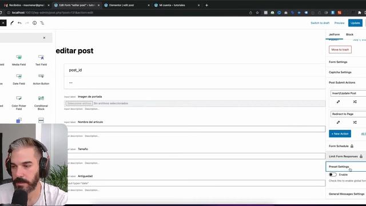This screenshot has height=206, width=366.
Task: Edit the Redirect to Page action pencil icon
Action: click(x=338, y=122)
